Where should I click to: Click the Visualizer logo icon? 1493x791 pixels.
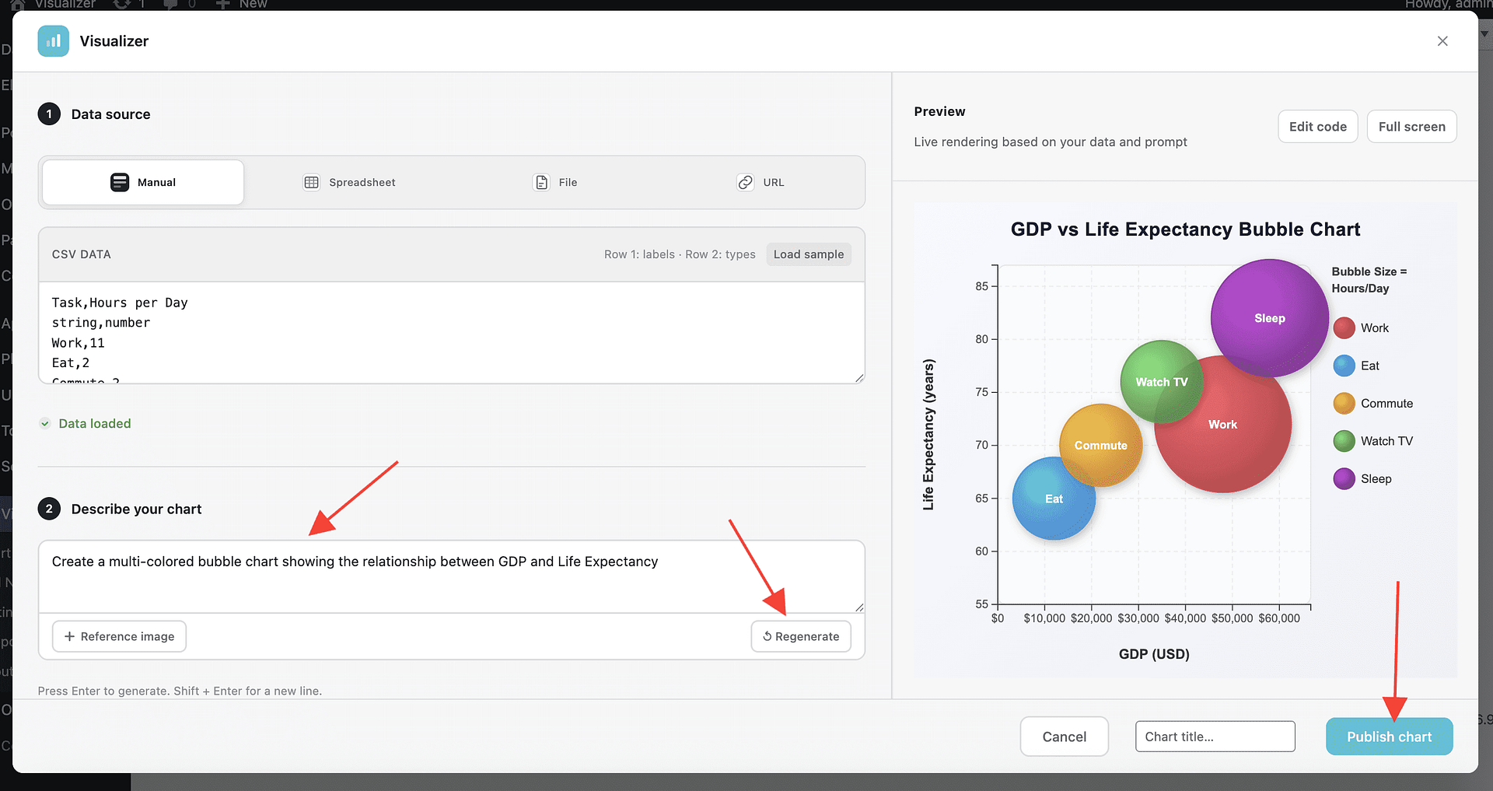coord(53,41)
